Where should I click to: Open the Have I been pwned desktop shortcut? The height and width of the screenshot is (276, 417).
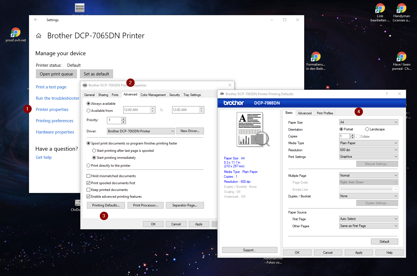pos(401,61)
